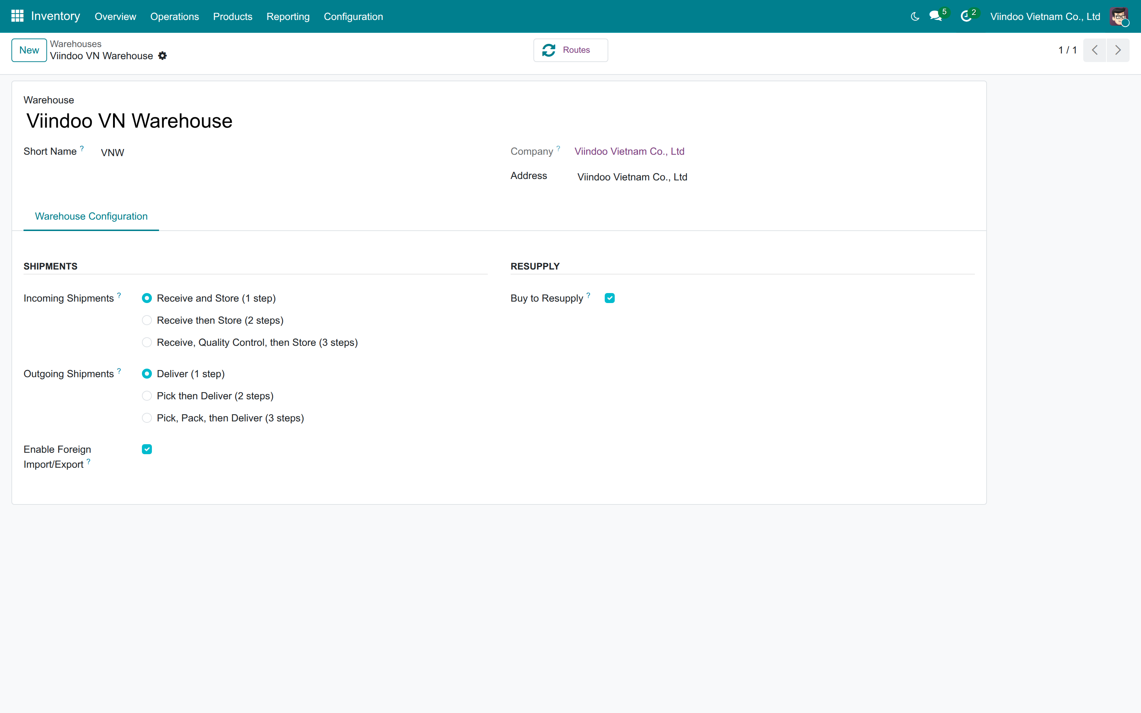Expand the Operations menu
This screenshot has width=1141, height=713.
pyautogui.click(x=174, y=16)
